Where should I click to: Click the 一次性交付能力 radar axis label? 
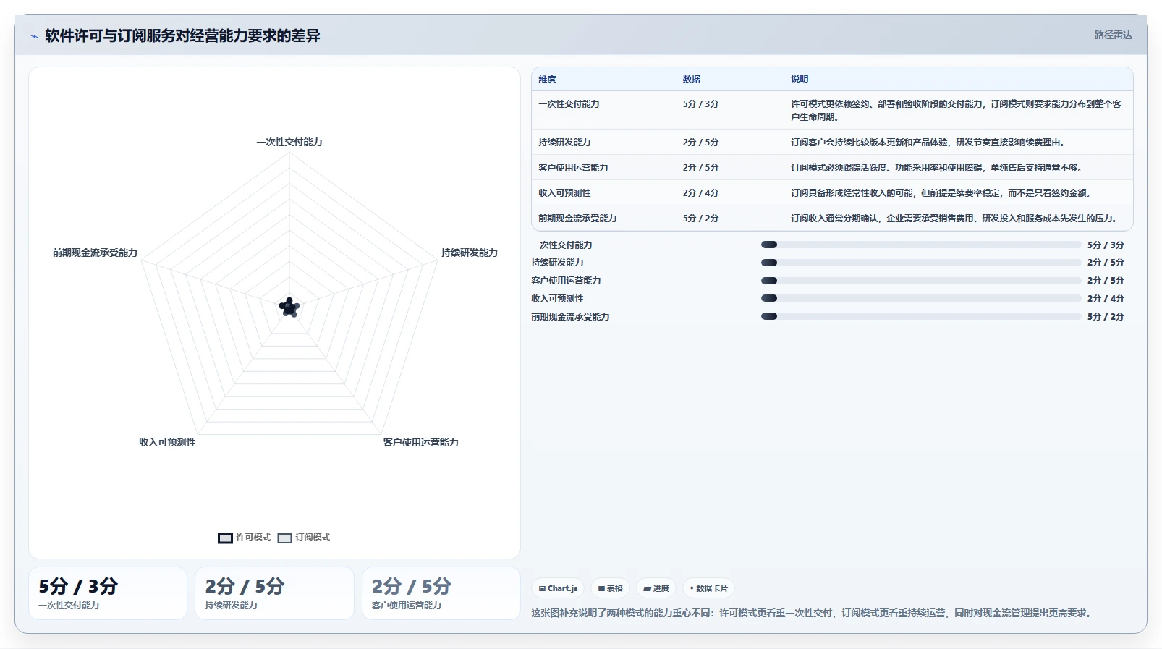tap(289, 142)
